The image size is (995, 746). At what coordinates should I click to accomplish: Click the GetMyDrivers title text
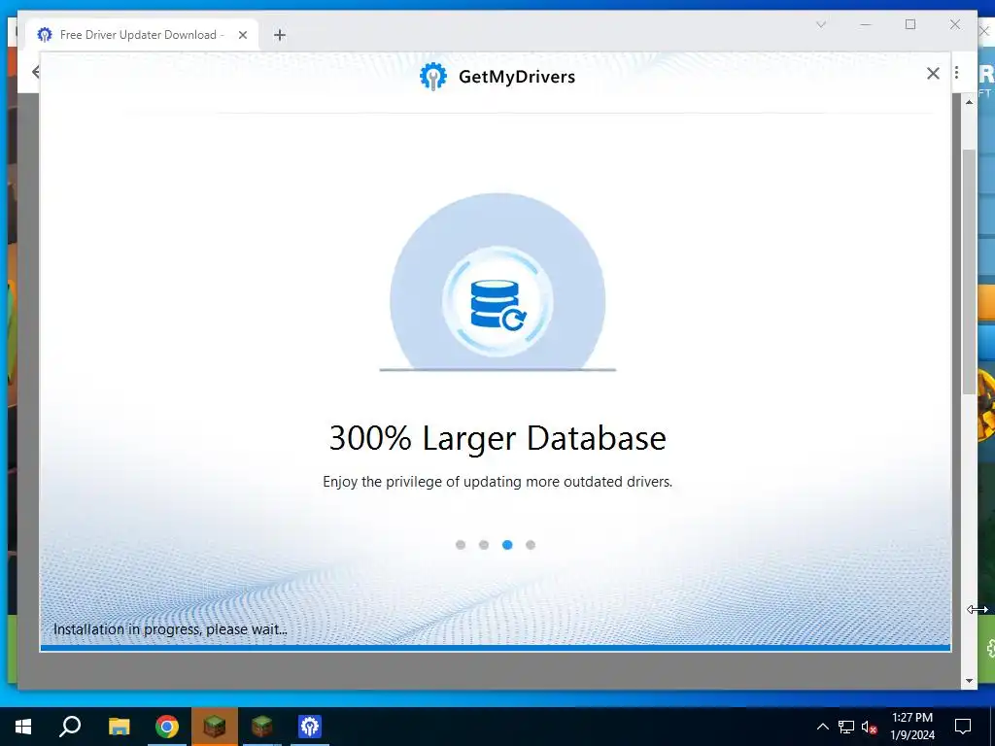coord(517,77)
